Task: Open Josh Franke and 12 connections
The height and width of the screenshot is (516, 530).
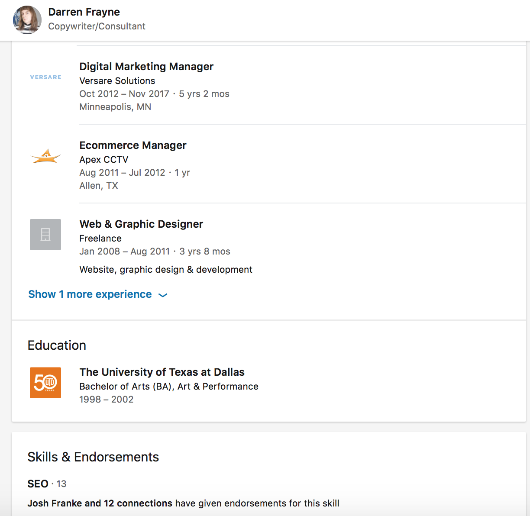Action: pos(100,503)
